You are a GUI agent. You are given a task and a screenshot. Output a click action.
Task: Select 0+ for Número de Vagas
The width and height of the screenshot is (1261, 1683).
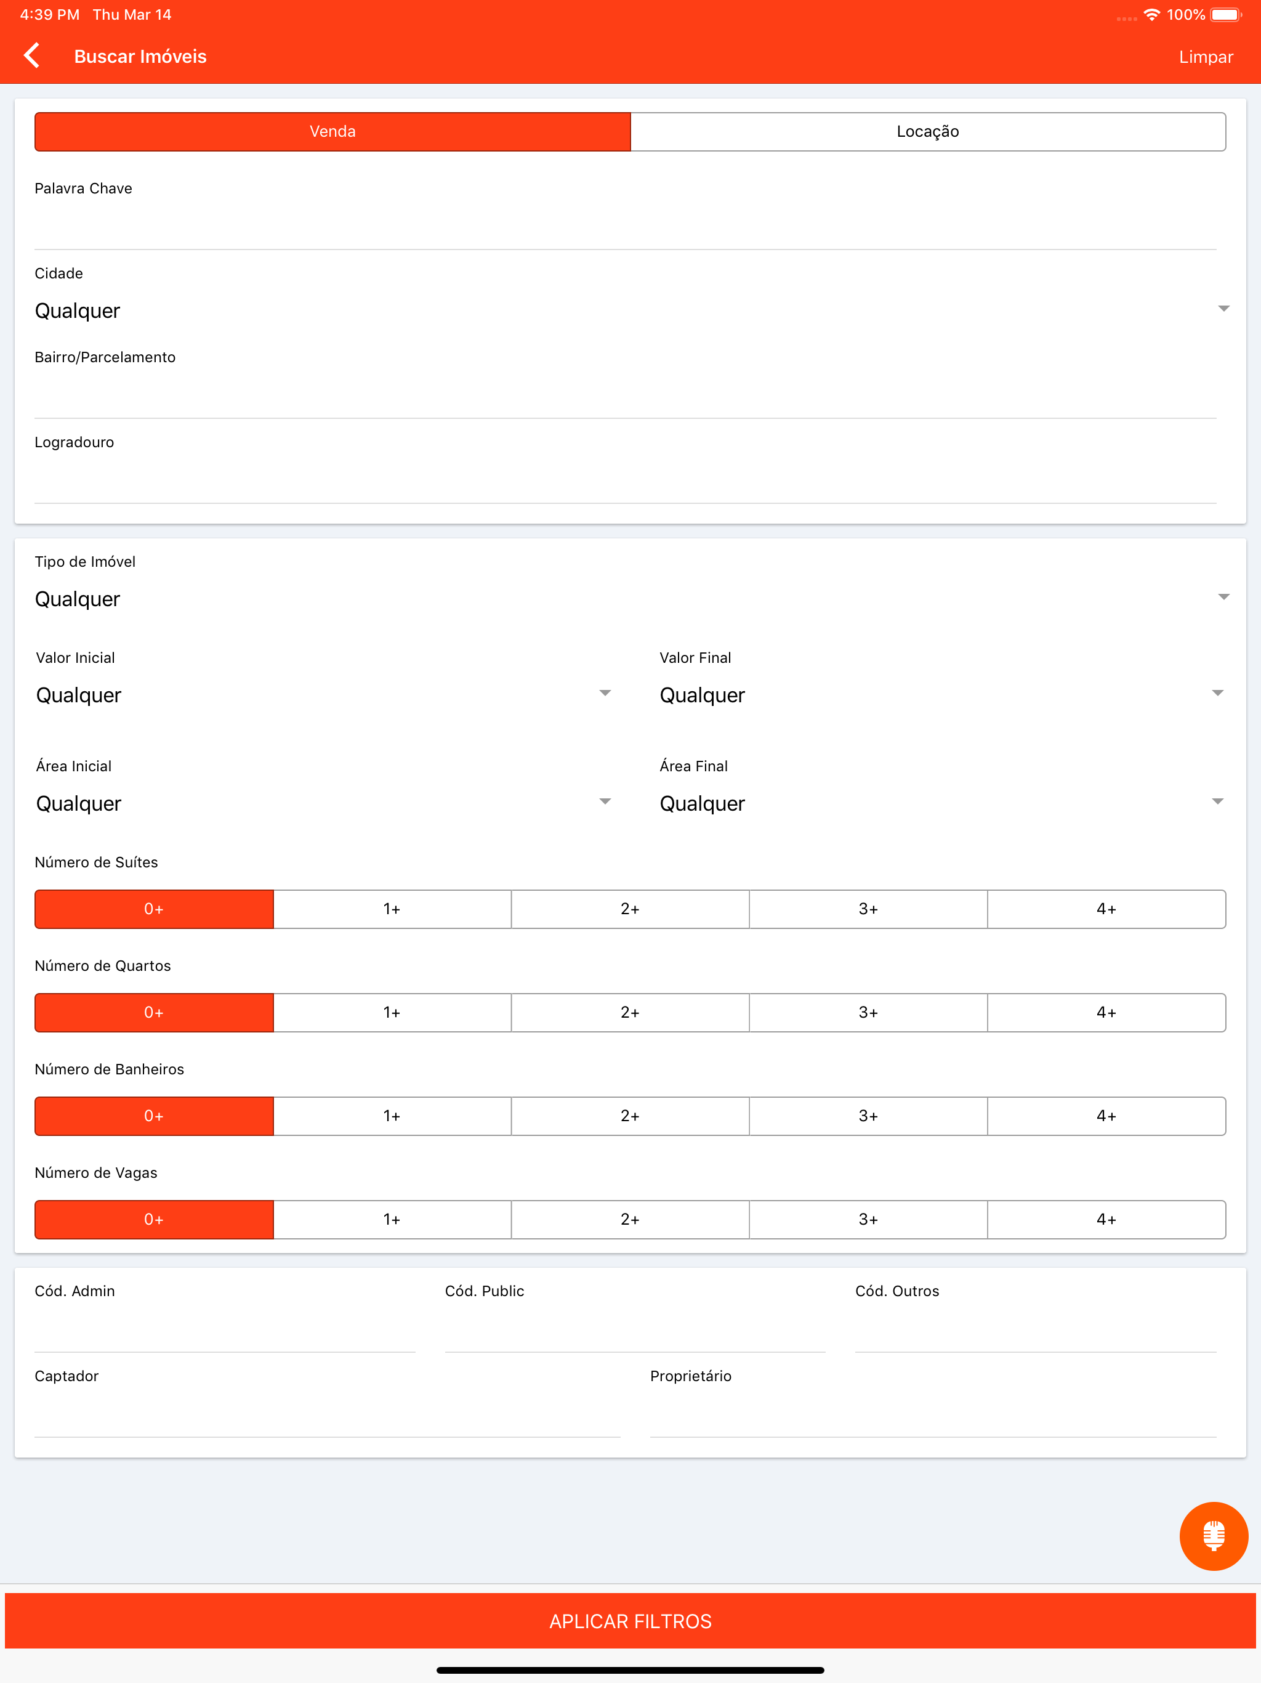pos(154,1220)
